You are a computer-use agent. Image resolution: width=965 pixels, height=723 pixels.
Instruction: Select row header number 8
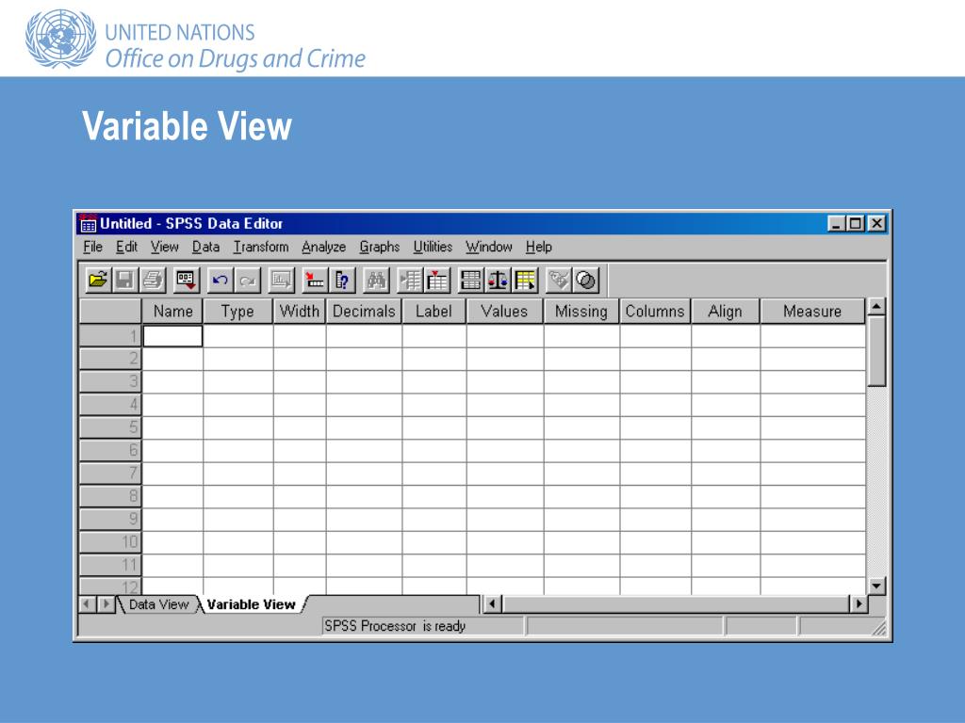click(110, 497)
